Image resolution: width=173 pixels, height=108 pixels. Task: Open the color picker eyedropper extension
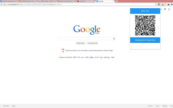click(162, 4)
